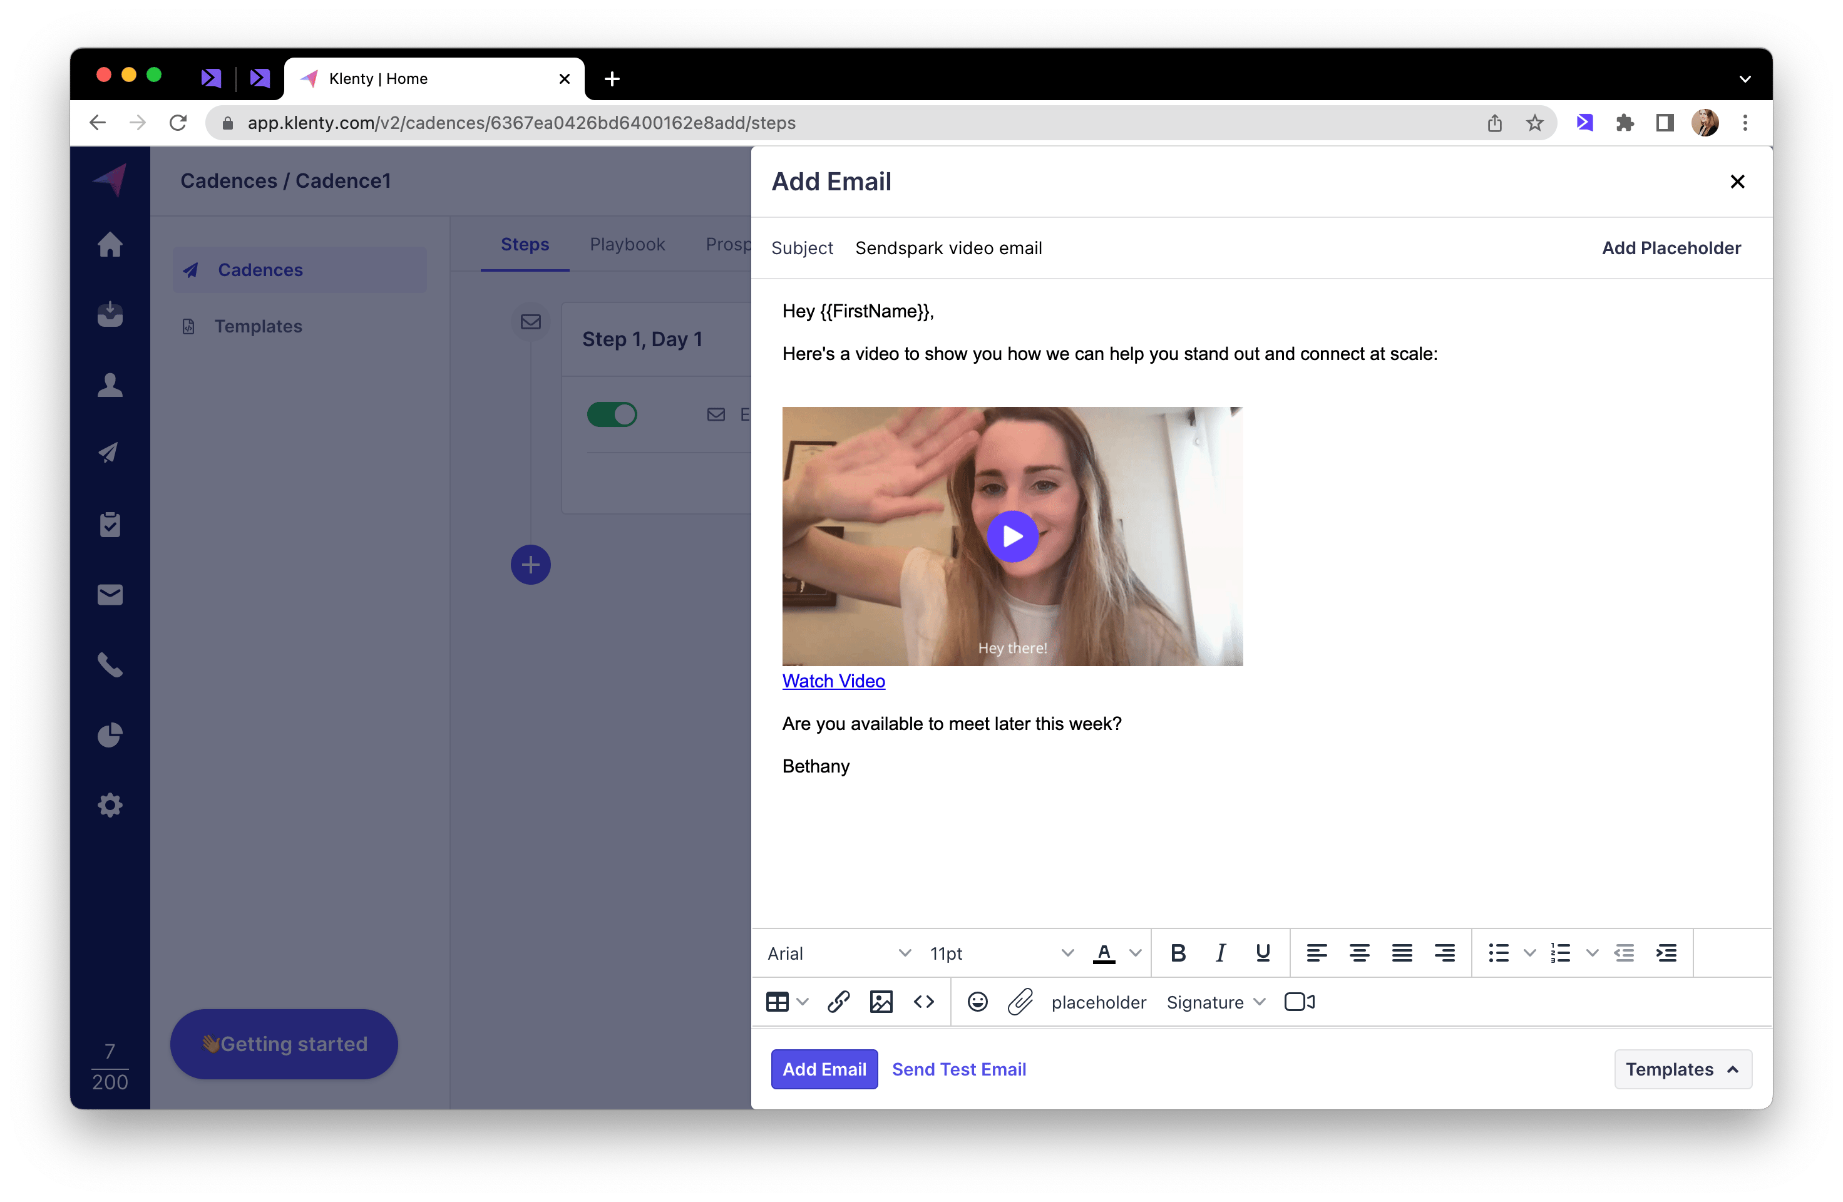Click the video camera icon in toolbar

click(1300, 1002)
